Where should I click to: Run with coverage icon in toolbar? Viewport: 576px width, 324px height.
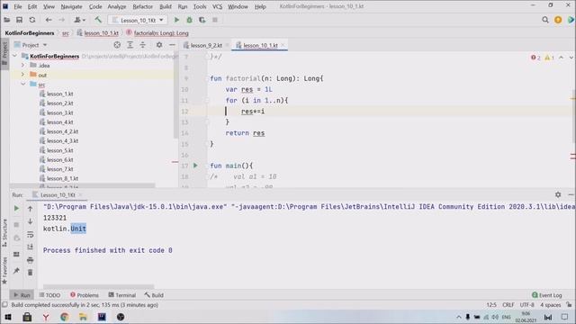point(202,20)
